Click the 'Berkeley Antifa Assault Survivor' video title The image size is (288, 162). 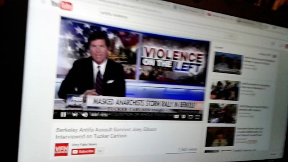point(106,133)
